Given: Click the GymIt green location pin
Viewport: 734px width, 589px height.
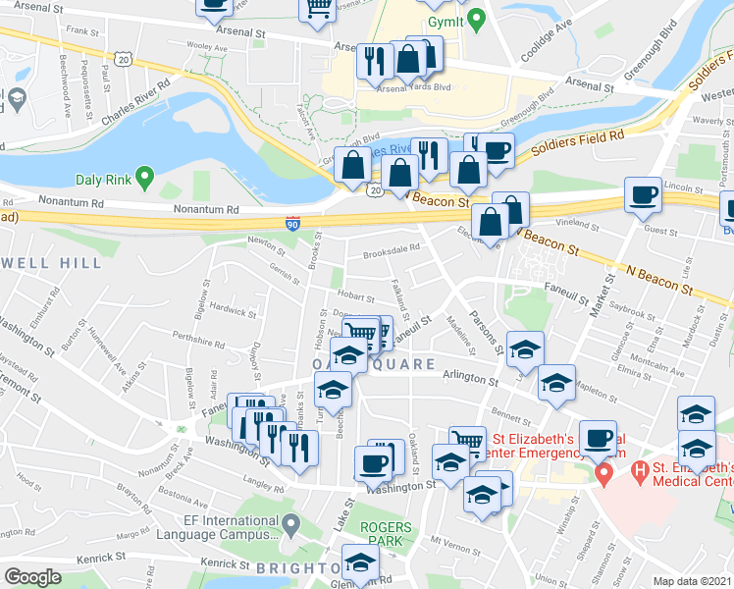Looking at the screenshot, I should (x=477, y=21).
